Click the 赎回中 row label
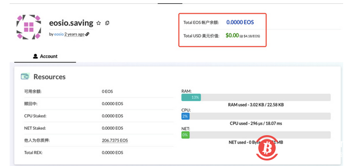356x166 pixels. click(31, 104)
